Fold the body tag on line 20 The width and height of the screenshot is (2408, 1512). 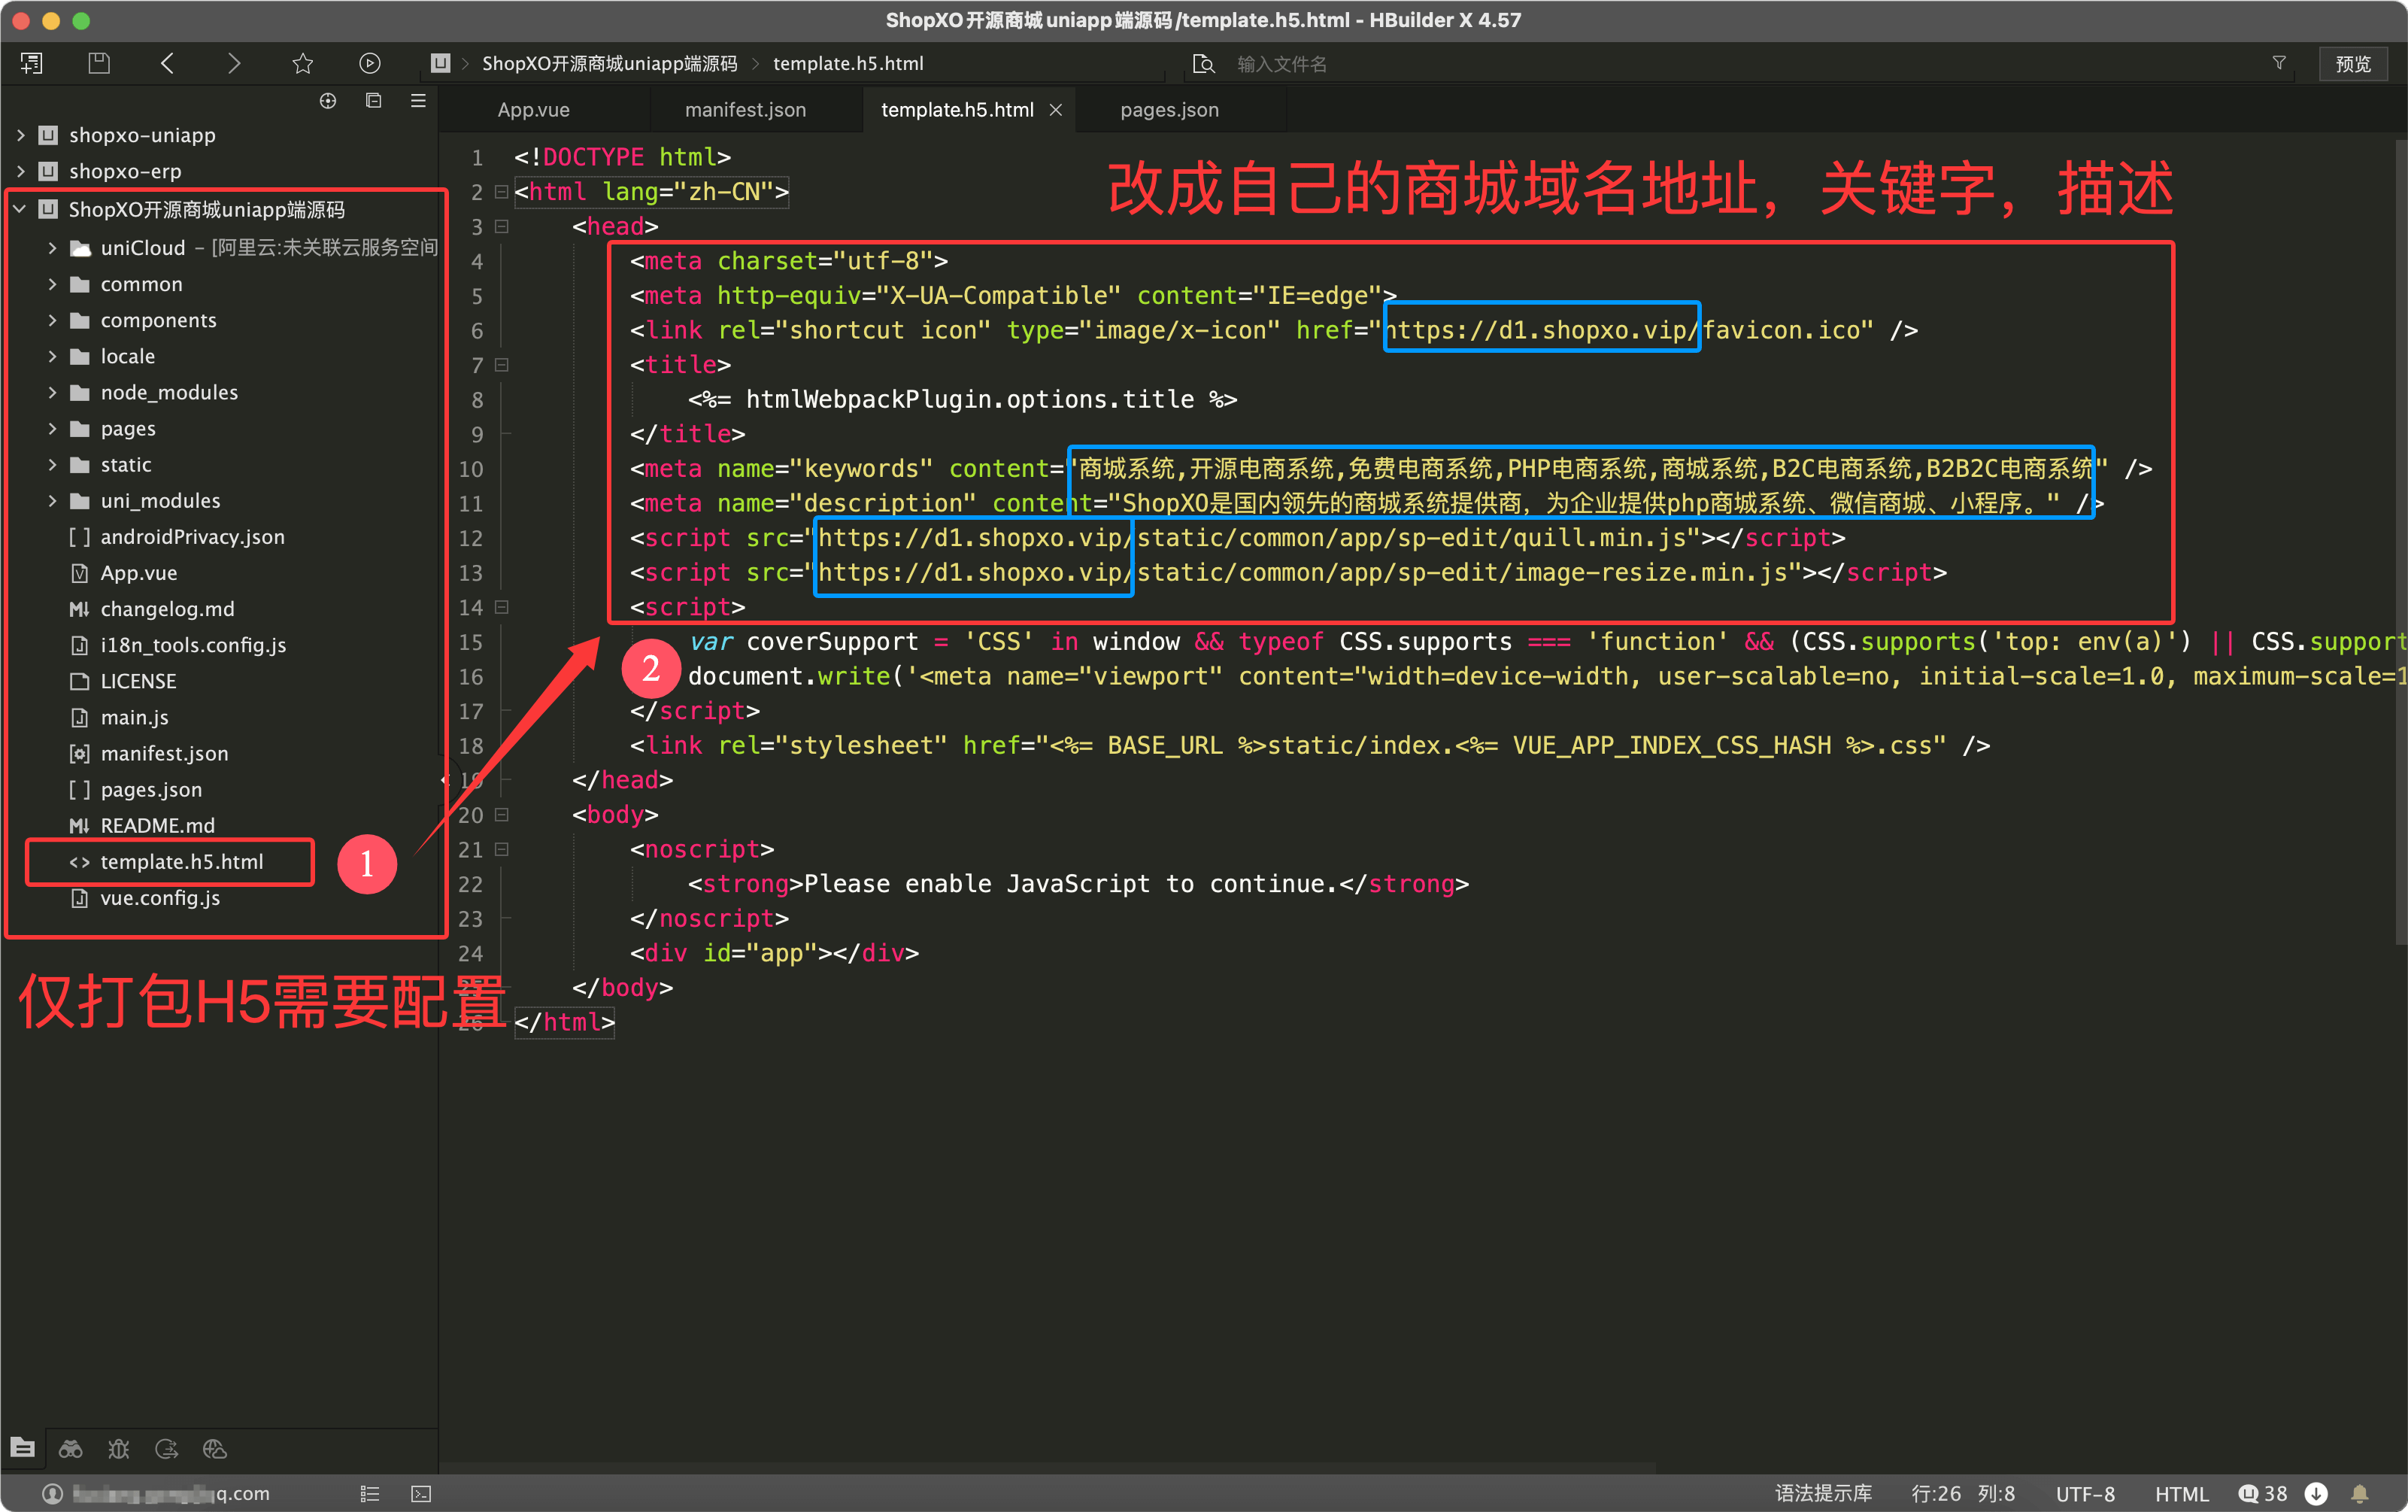502,815
